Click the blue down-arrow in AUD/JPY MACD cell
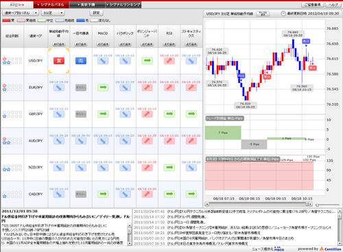 pyautogui.click(x=103, y=141)
